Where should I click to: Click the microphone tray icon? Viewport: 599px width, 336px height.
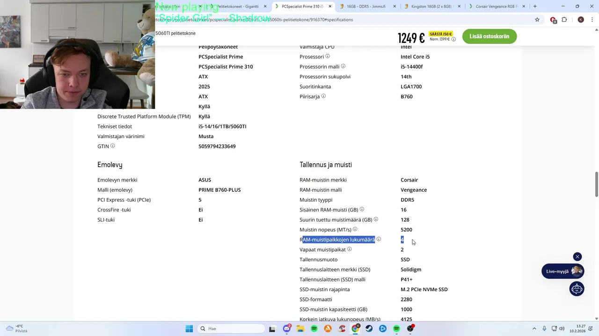544,329
